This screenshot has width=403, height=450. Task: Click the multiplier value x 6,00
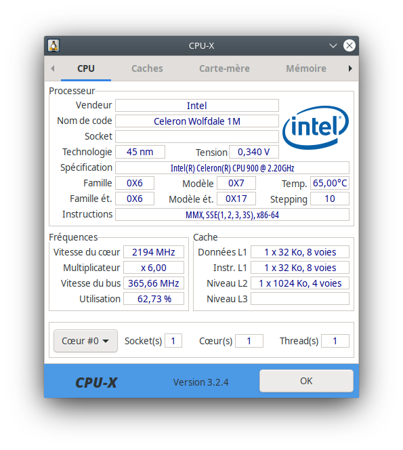click(154, 268)
